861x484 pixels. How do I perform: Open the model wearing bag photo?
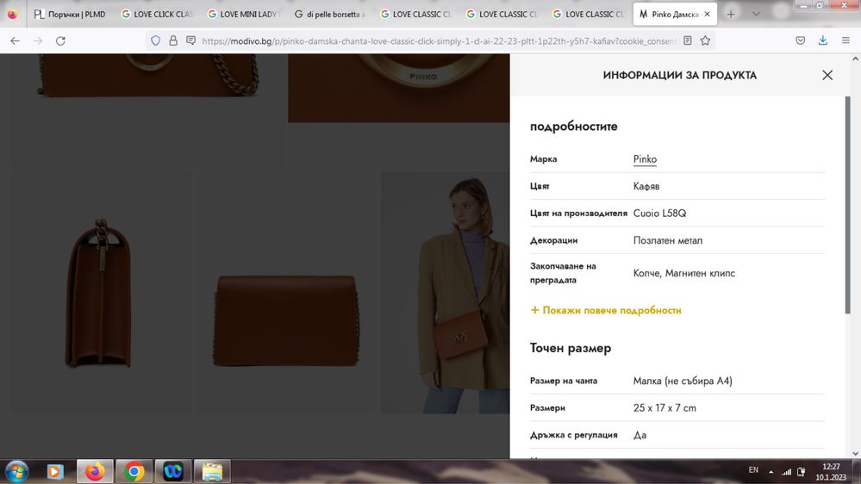446,293
